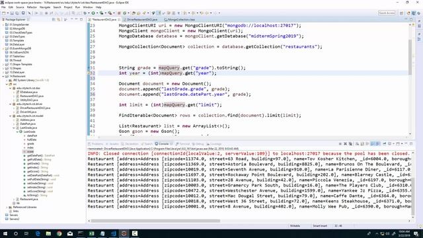The image size is (423, 238).
Task: Toggle Link with Editor in Package Explorer
Action: [58, 19]
